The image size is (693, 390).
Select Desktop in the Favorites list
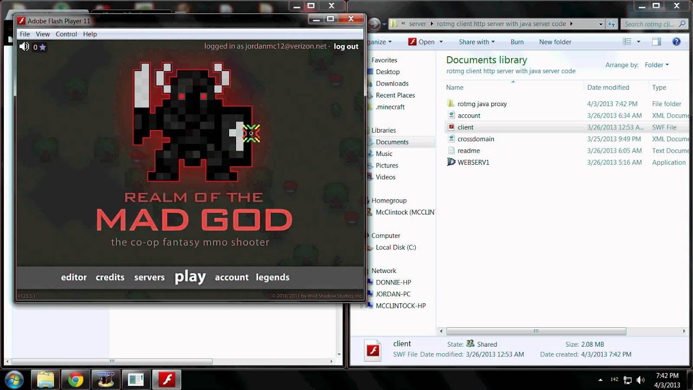pos(388,71)
